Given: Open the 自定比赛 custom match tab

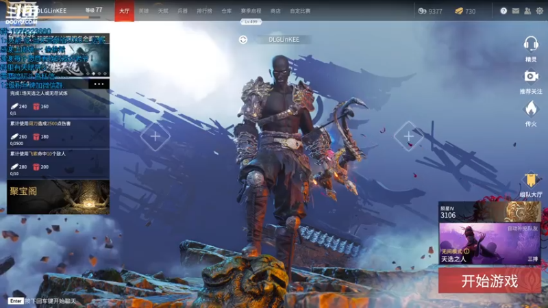Looking at the screenshot, I should coord(300,11).
